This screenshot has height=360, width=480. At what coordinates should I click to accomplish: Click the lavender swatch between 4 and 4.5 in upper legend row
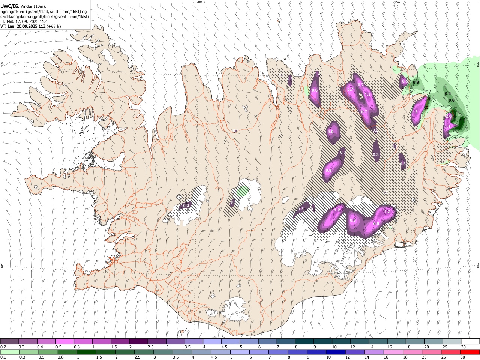212,342
